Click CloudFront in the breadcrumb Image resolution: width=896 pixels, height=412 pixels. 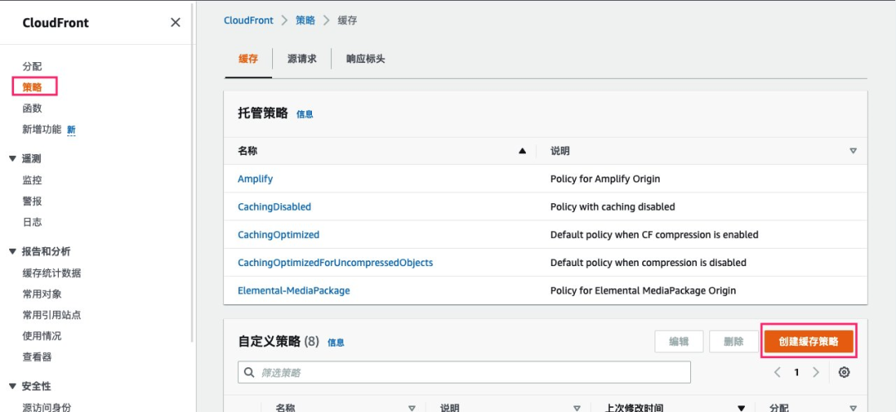click(249, 21)
